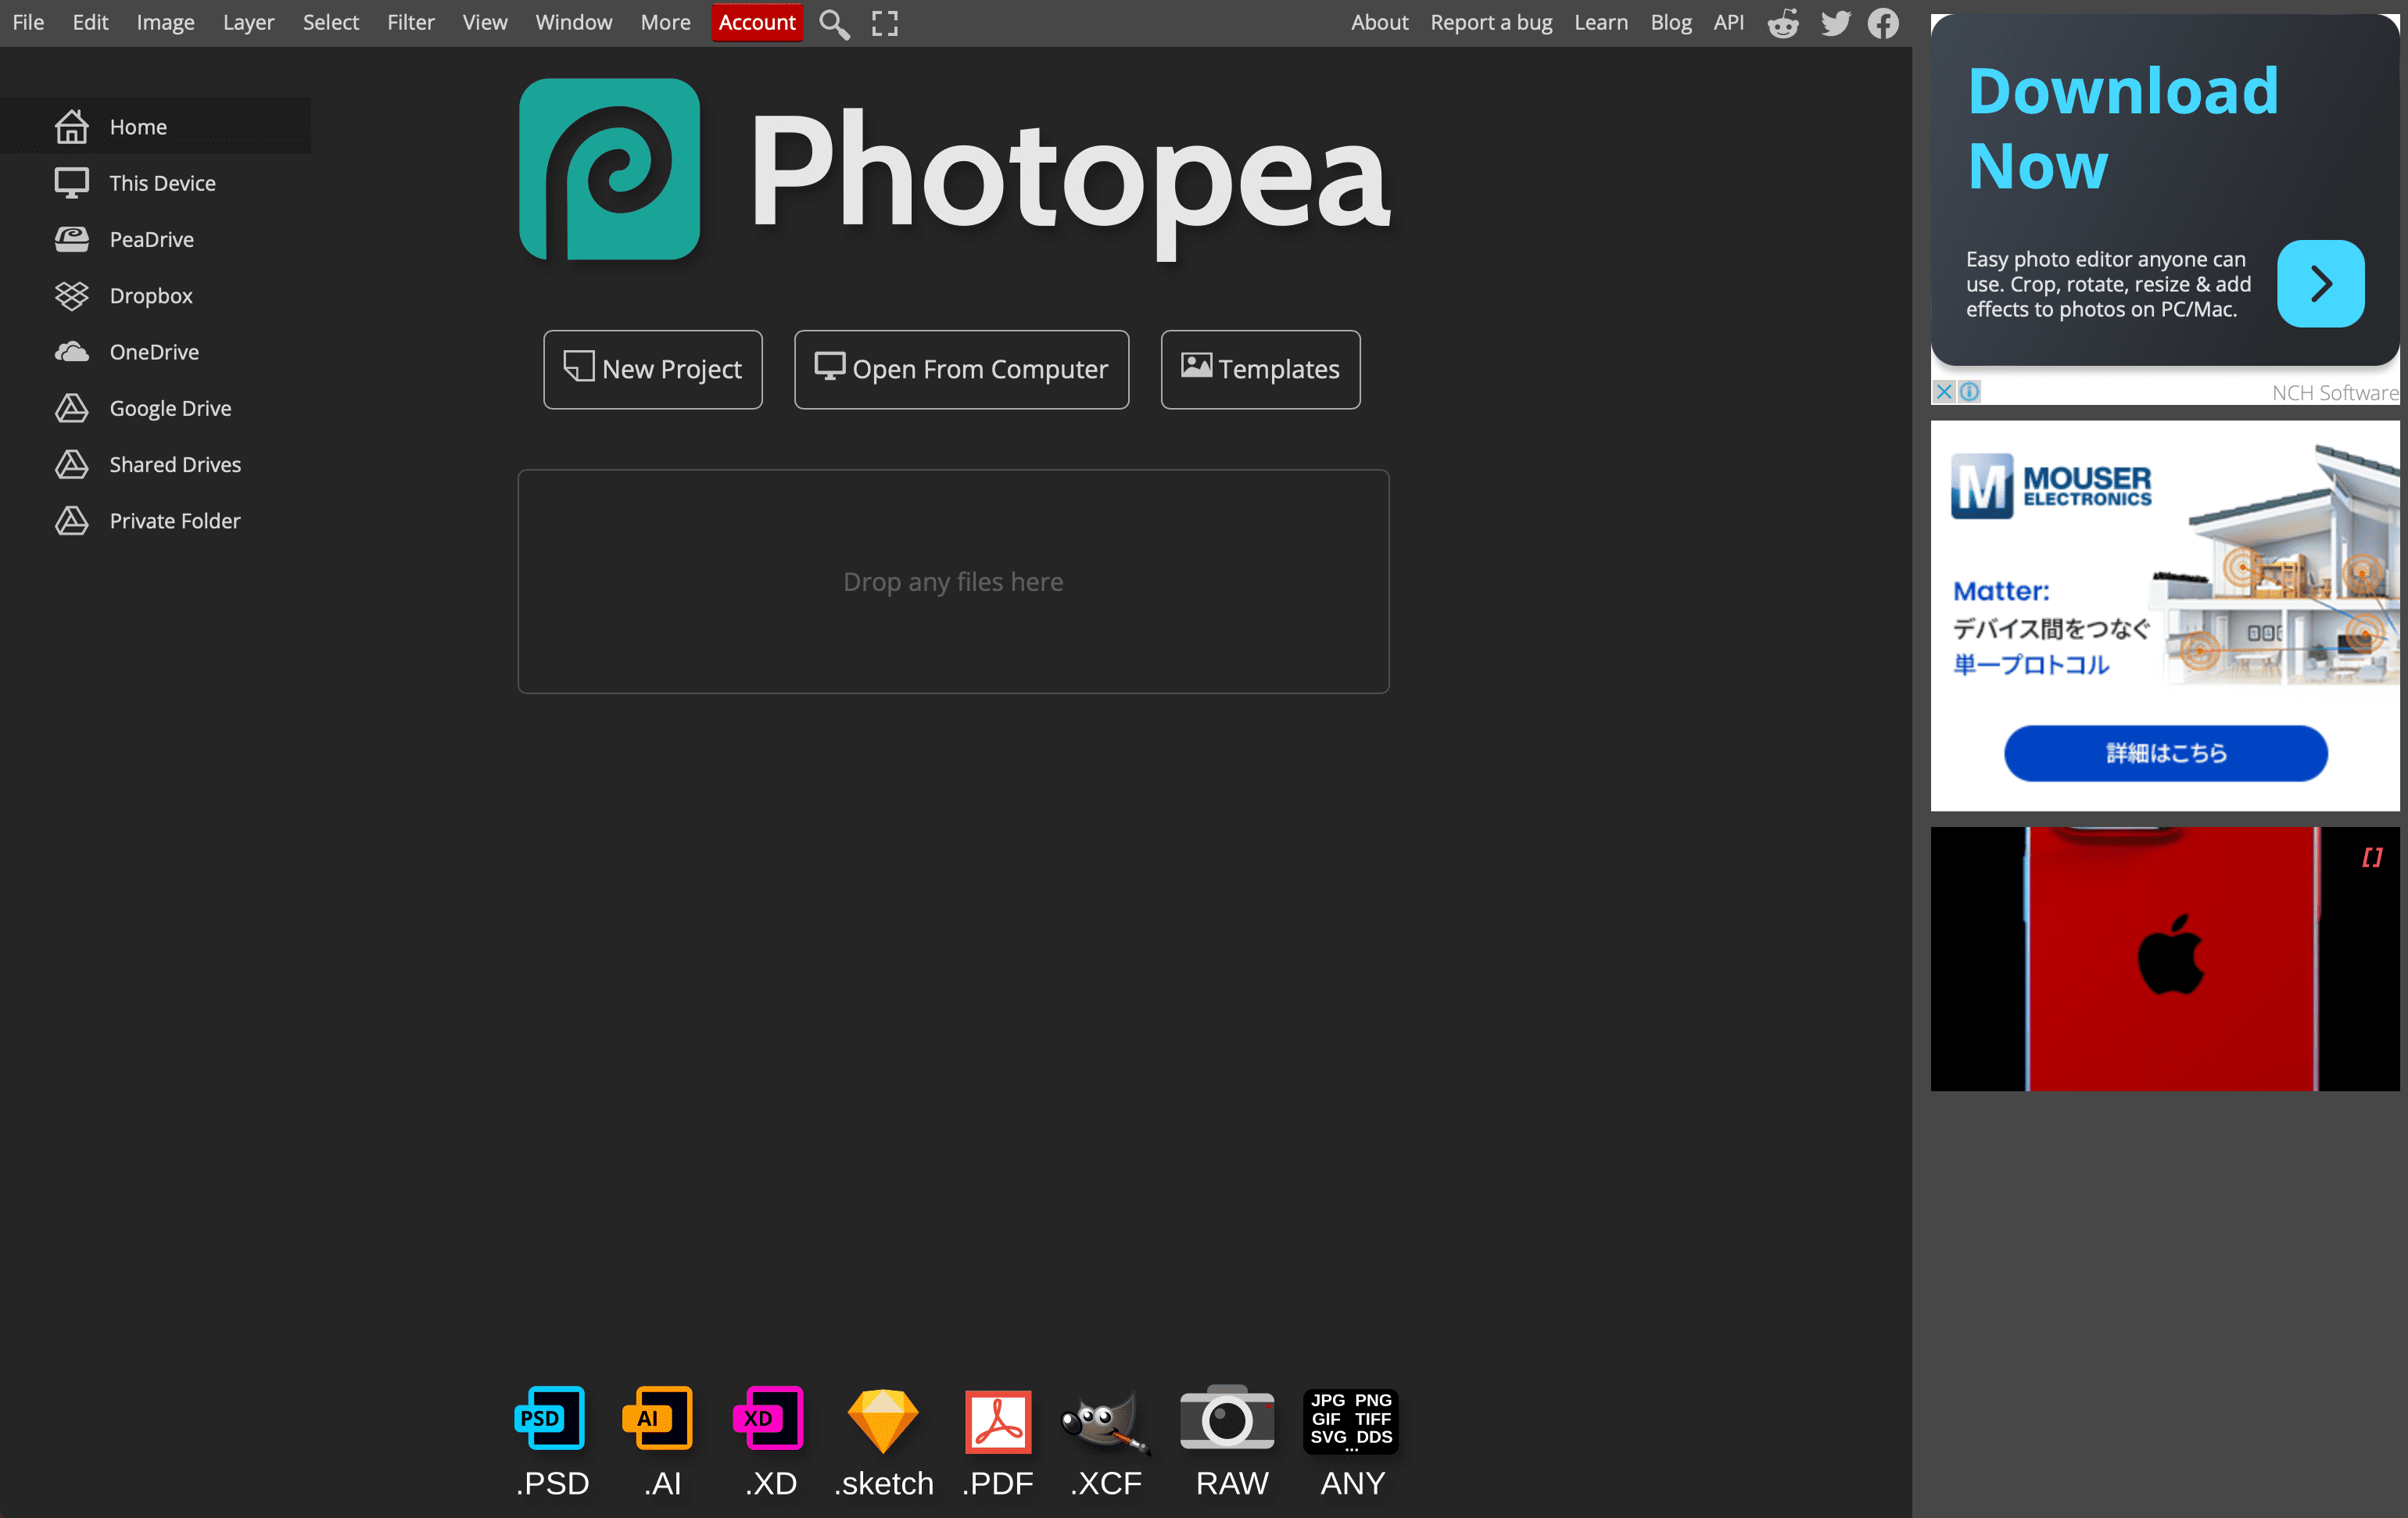Open the View menu
This screenshot has width=2408, height=1518.
485,22
